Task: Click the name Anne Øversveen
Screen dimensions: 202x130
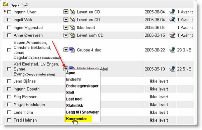Action: (x=28, y=35)
